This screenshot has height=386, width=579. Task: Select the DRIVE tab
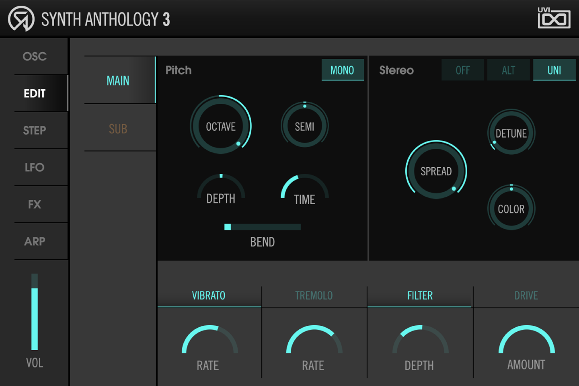[526, 296]
